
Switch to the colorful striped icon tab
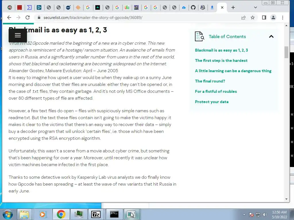point(127,7)
